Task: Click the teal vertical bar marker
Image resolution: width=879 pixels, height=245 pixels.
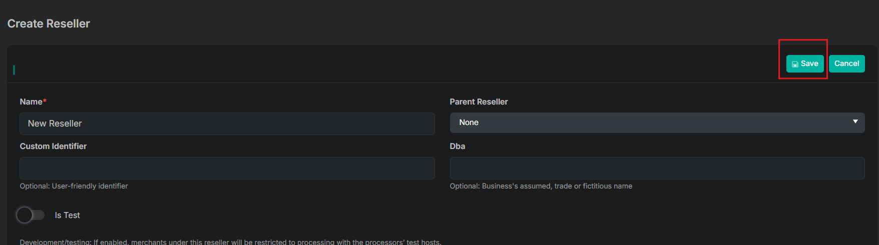Action: (14, 69)
